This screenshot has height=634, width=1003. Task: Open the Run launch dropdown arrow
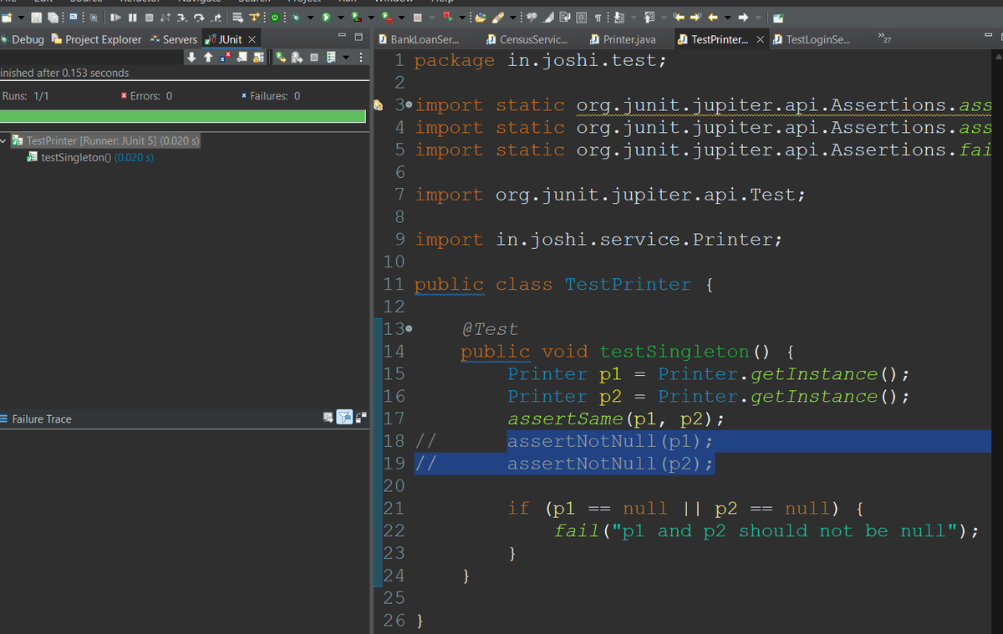(x=340, y=17)
